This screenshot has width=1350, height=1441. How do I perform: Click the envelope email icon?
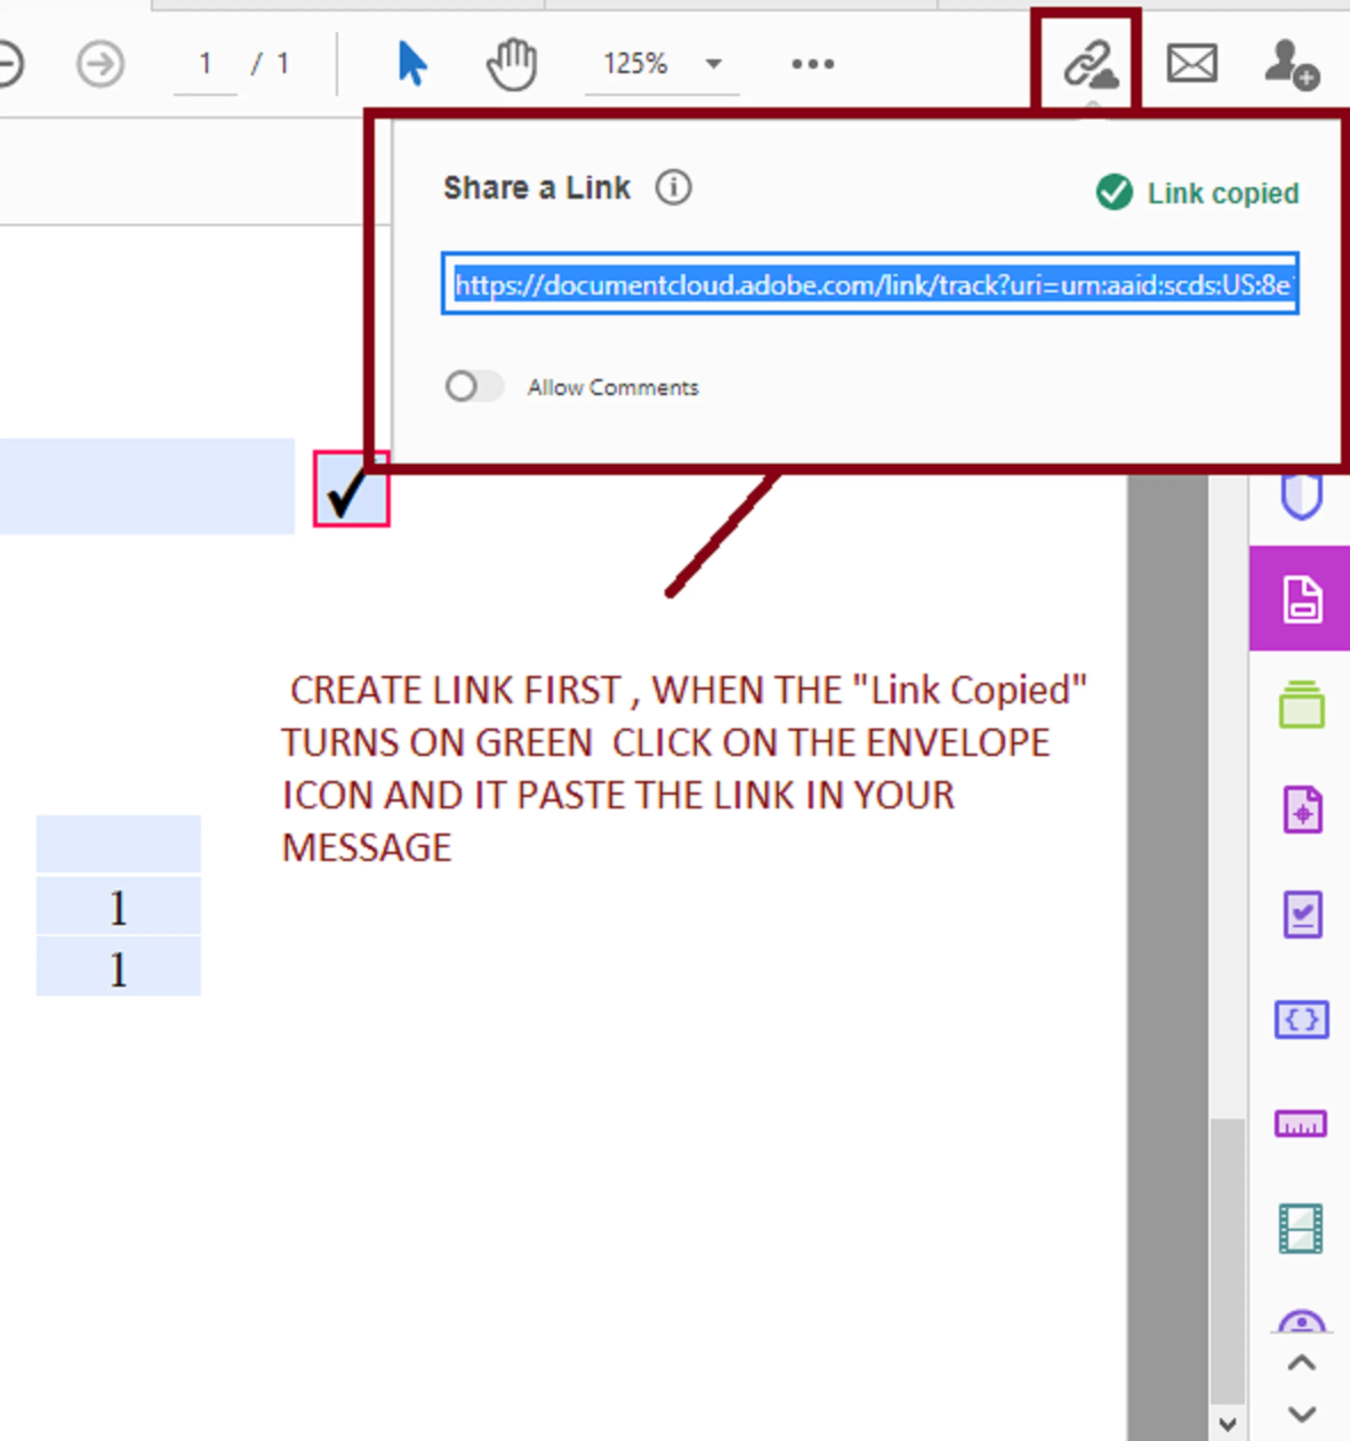click(1191, 64)
